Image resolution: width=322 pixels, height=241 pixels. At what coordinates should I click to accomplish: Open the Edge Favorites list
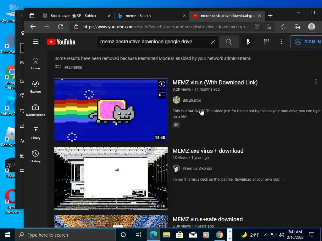tap(283, 27)
